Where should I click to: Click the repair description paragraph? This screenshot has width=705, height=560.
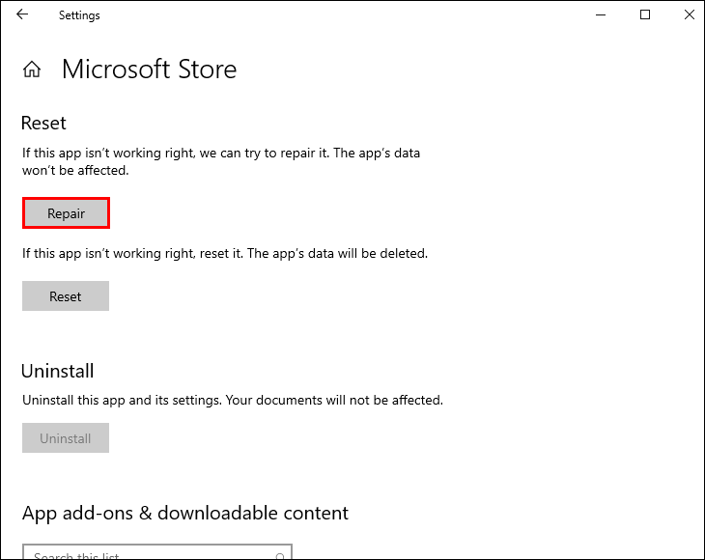pyautogui.click(x=221, y=161)
